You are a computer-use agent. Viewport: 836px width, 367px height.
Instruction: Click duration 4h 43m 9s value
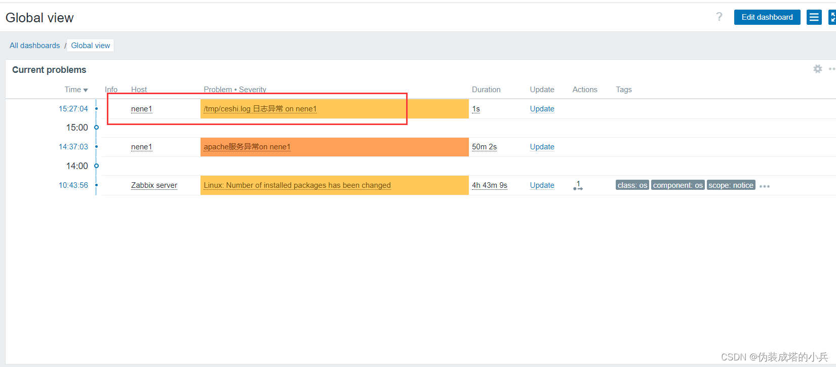click(x=490, y=185)
